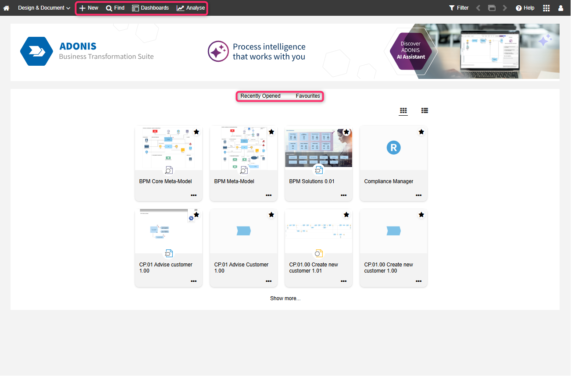Toggle favourite star on CP.01.00 Create new customer 1.01
The image size is (571, 376).
[346, 215]
